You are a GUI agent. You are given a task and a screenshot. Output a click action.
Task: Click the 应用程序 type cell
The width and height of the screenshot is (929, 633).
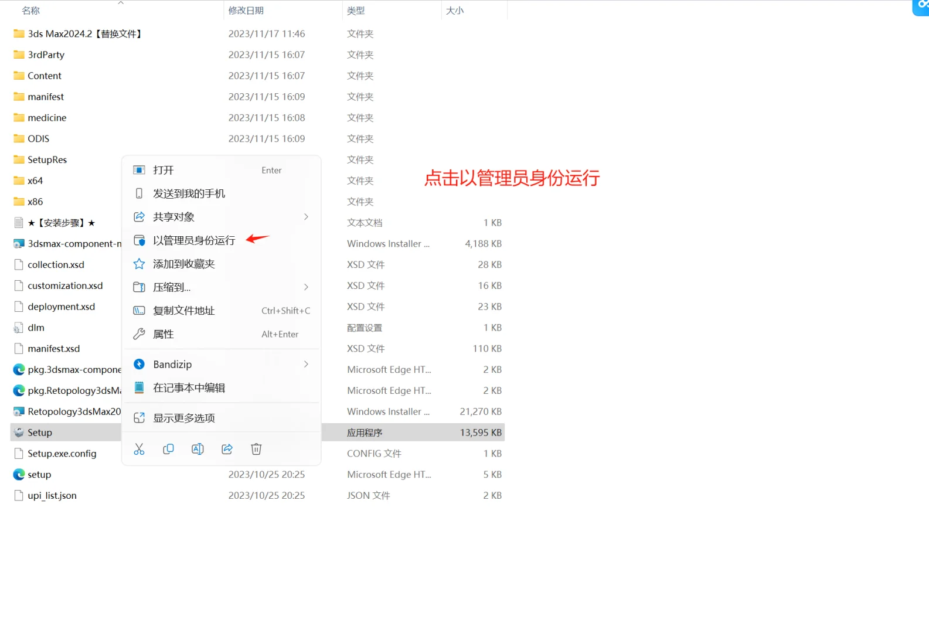click(365, 433)
